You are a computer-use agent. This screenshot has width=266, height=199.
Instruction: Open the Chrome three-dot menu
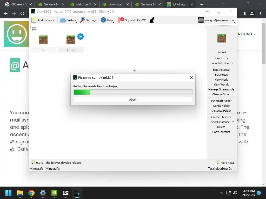point(260,13)
